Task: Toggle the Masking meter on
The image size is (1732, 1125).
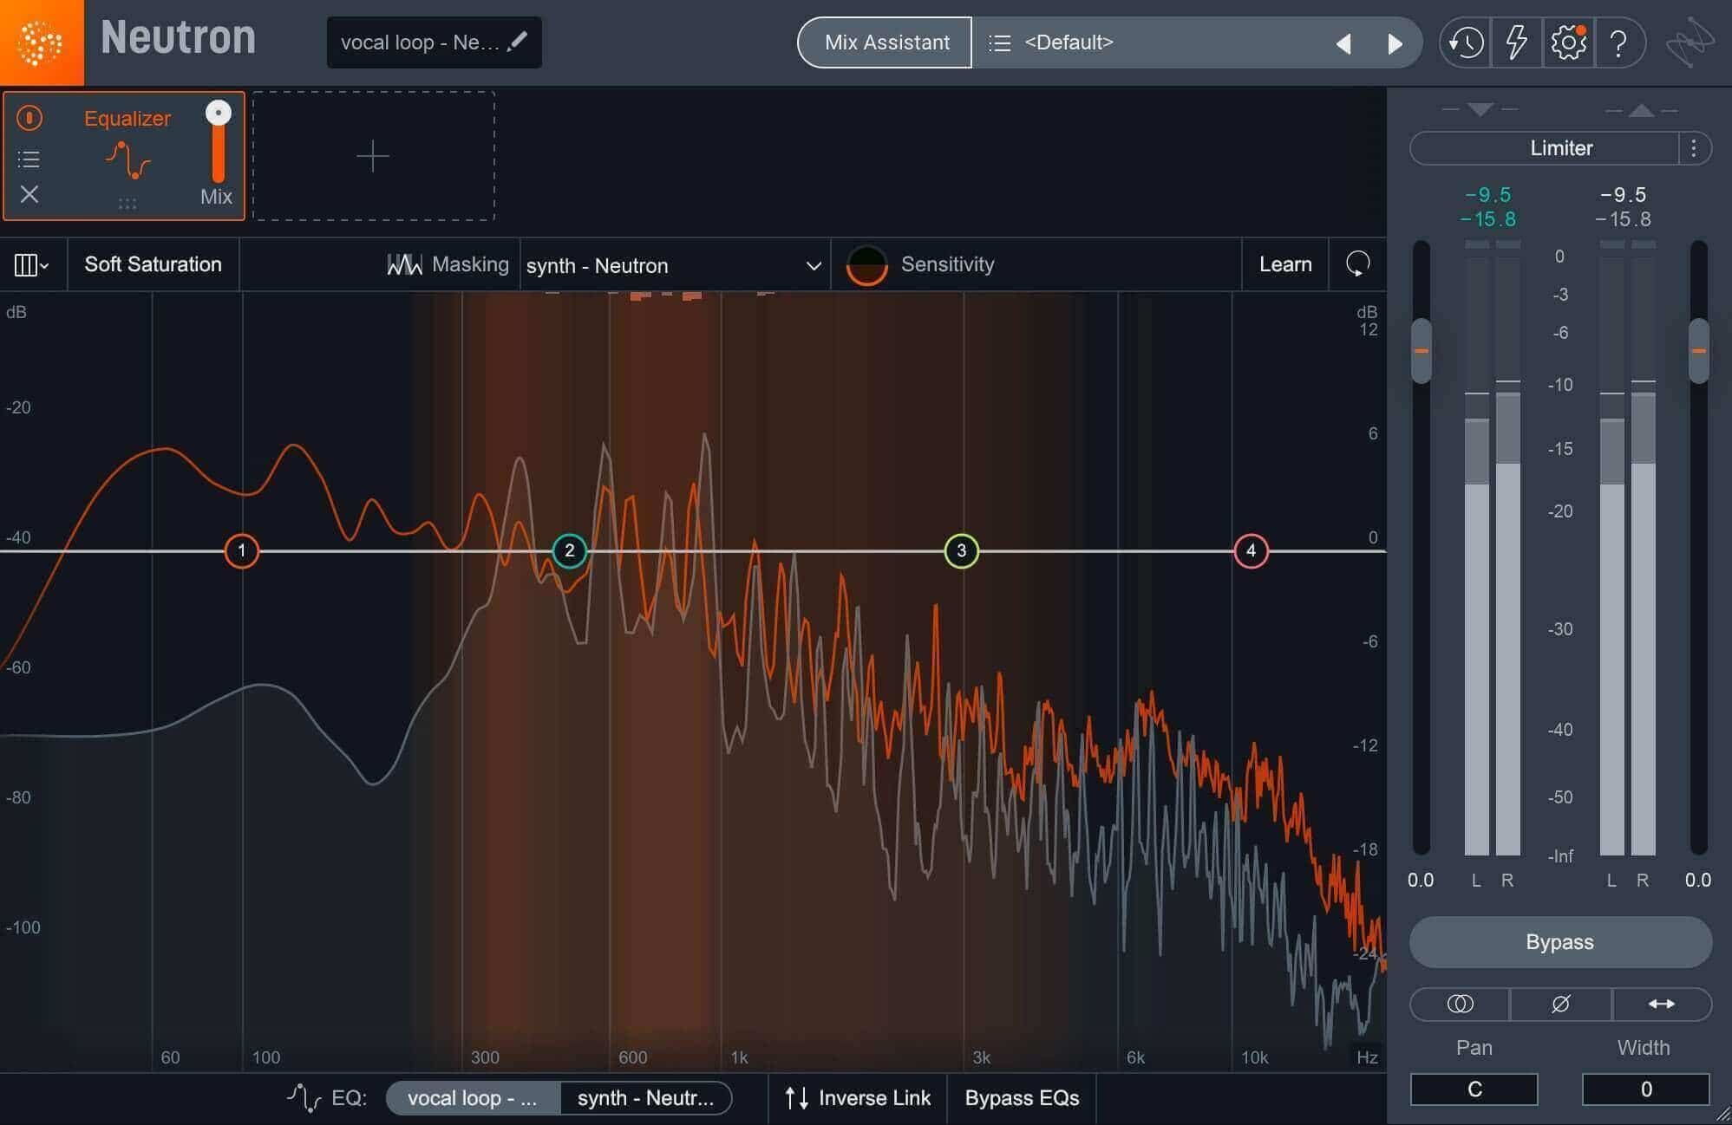Action: pyautogui.click(x=448, y=264)
